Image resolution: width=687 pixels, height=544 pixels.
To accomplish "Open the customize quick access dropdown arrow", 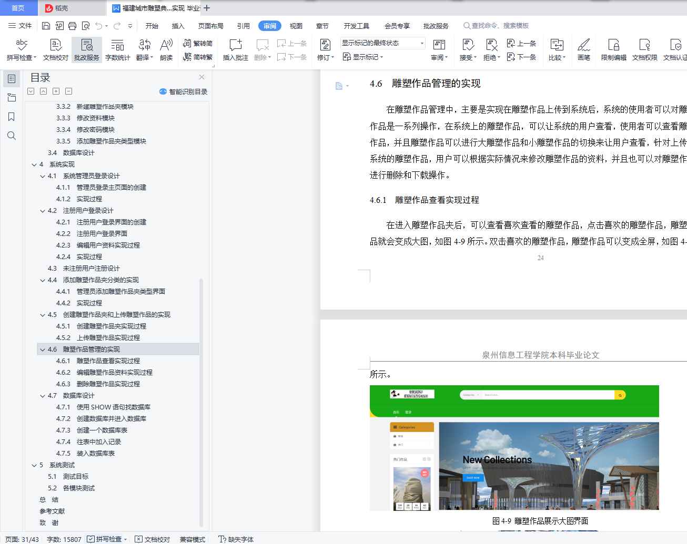I will 130,26.
